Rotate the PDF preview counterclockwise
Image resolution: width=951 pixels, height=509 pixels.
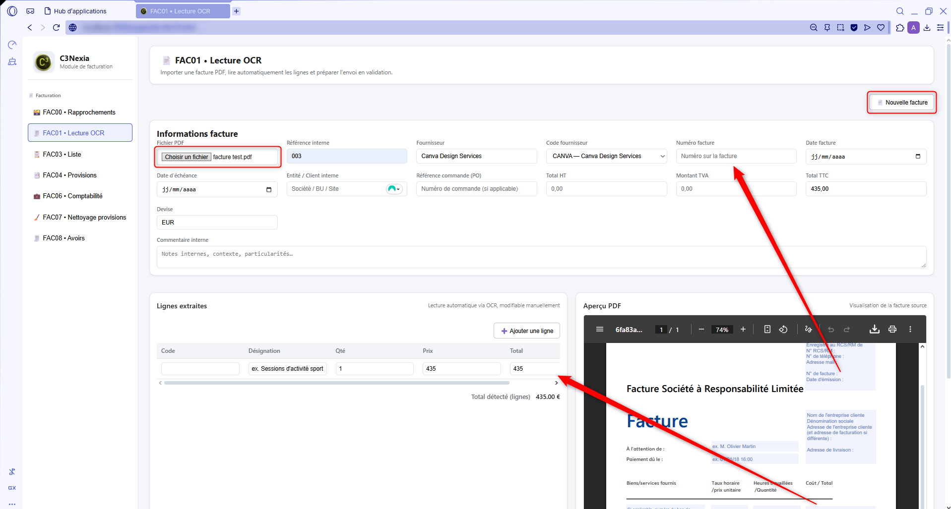click(x=783, y=330)
